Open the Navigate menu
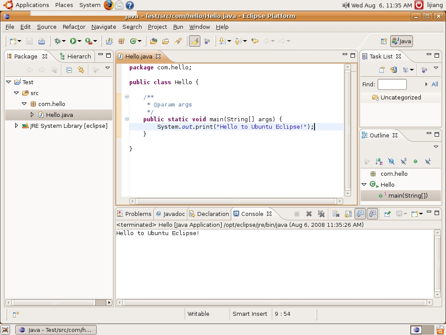The image size is (446, 335). (x=104, y=27)
